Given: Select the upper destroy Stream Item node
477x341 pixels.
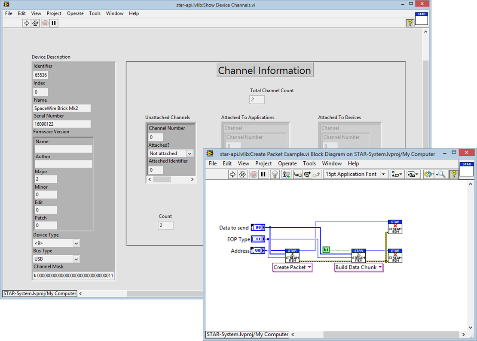Looking at the screenshot, I should pyautogui.click(x=395, y=227).
